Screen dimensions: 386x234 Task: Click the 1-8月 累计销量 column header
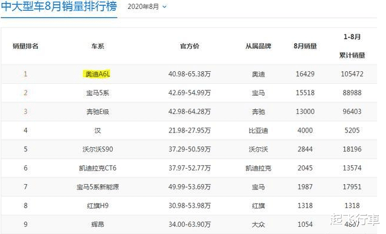point(352,46)
